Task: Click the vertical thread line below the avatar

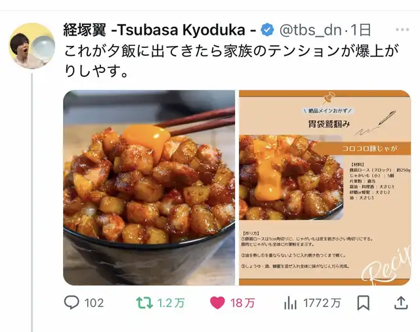Action: click(x=32, y=202)
